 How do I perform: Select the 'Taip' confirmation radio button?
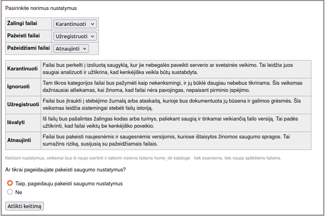(10, 183)
